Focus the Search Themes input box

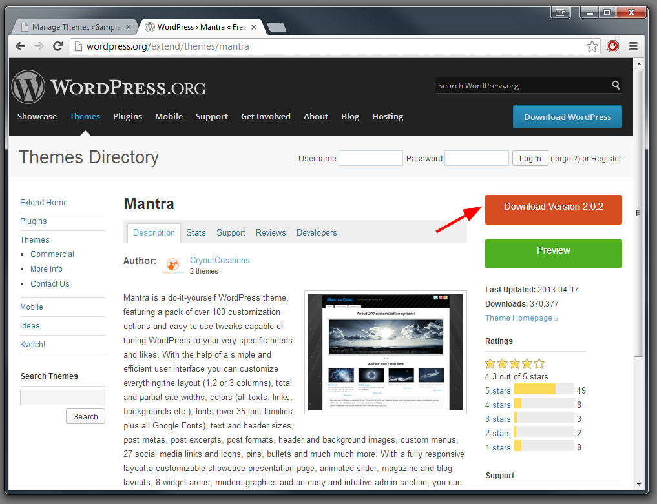(x=63, y=398)
